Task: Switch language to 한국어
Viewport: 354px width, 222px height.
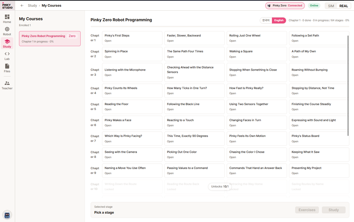Action: click(x=266, y=20)
